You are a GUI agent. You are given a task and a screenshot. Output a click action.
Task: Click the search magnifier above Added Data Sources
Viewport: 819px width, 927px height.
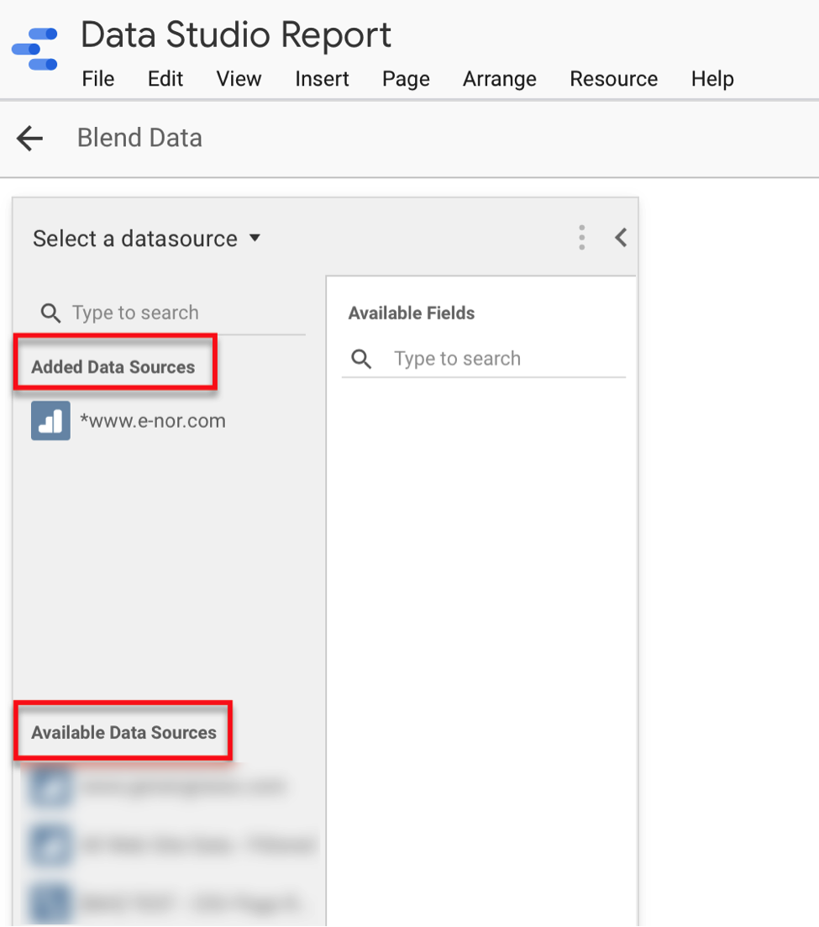(x=50, y=313)
